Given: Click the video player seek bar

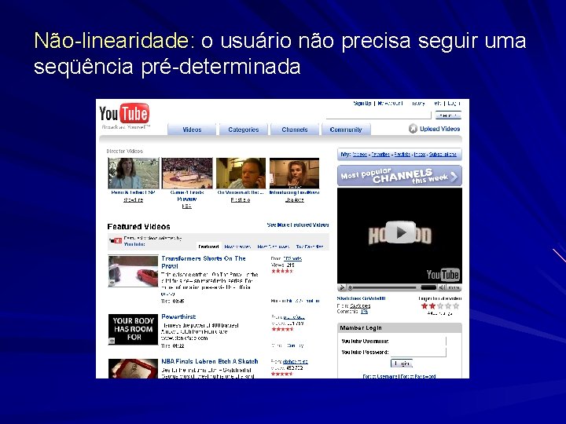Looking at the screenshot, I should click(x=384, y=287).
